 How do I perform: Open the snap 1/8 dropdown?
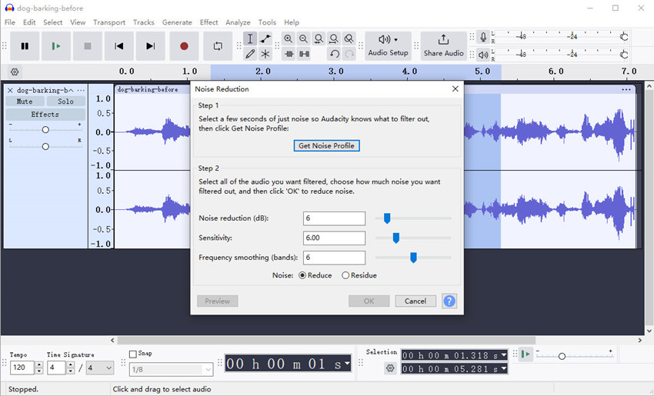tap(209, 369)
